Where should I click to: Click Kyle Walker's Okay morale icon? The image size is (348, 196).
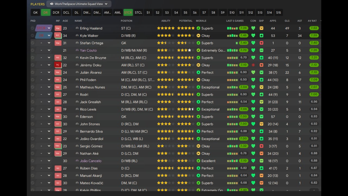[198, 36]
